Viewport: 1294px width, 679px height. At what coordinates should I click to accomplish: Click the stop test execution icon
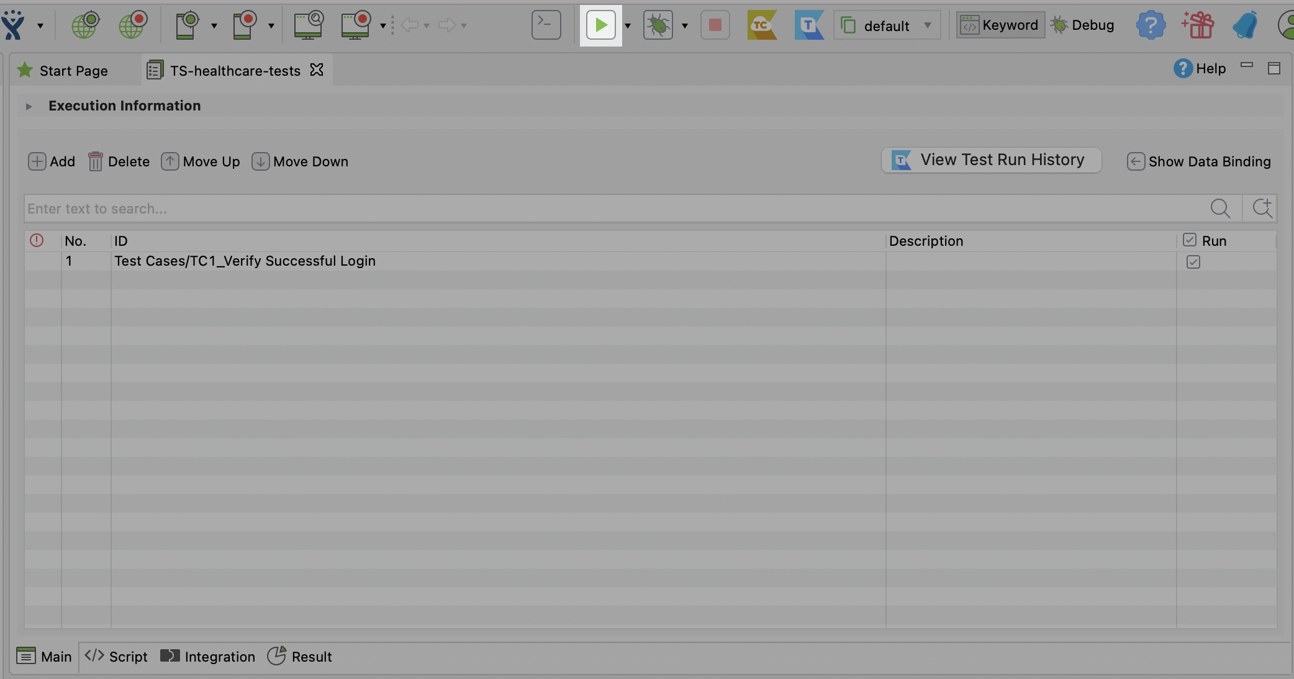click(x=714, y=24)
